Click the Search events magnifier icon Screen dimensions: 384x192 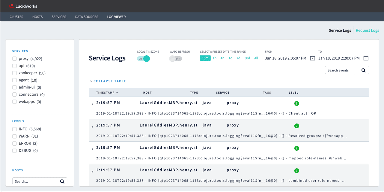point(364,70)
